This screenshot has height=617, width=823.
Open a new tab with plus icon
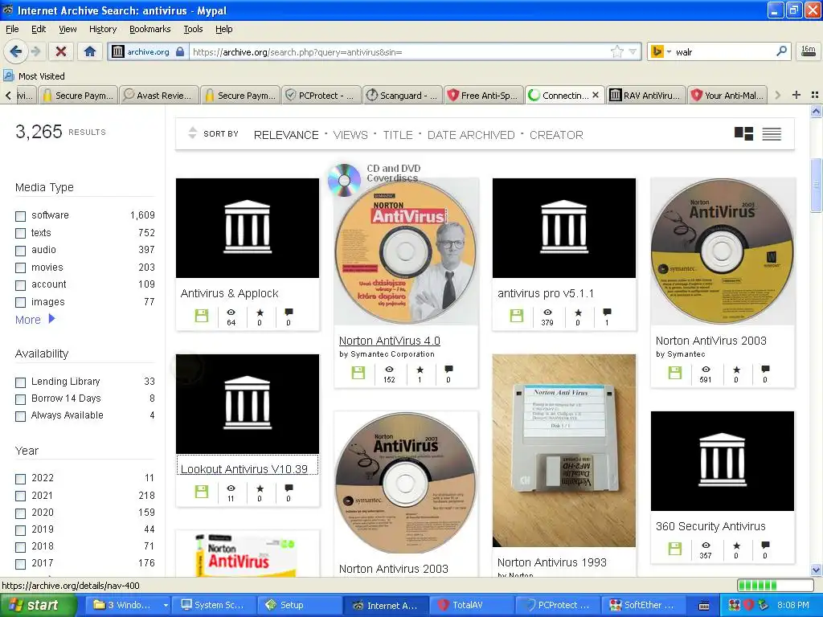click(796, 95)
